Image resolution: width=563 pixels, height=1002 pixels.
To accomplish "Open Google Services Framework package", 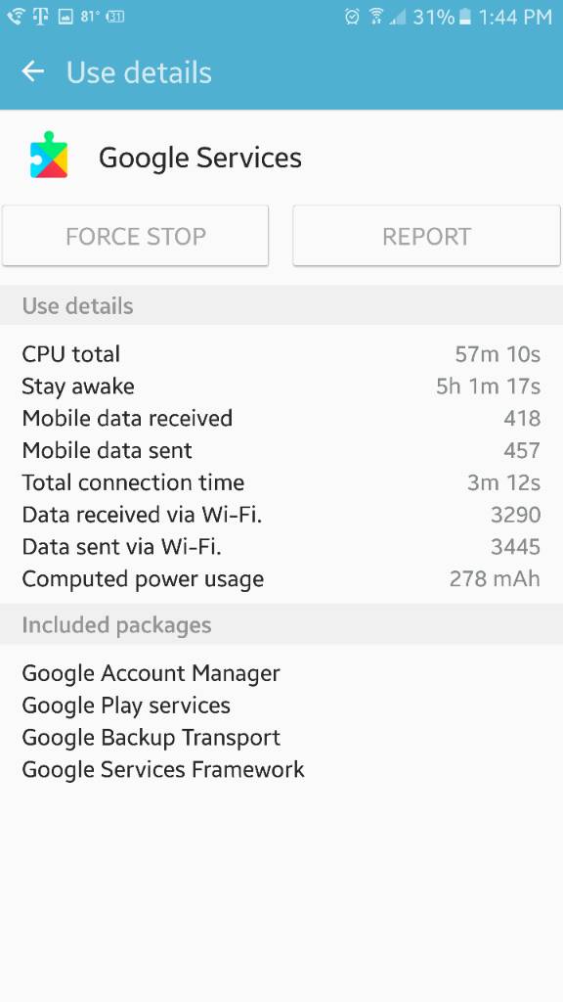I will point(163,769).
